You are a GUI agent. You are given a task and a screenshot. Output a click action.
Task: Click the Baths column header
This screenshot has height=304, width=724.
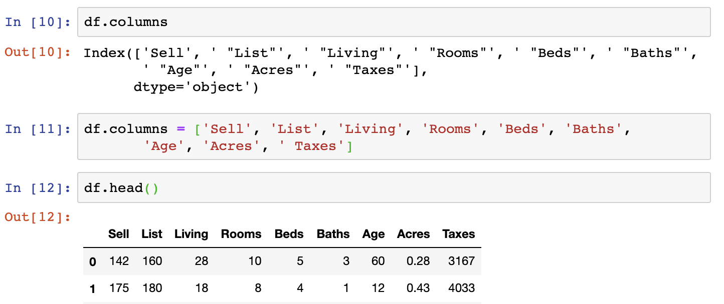click(333, 234)
